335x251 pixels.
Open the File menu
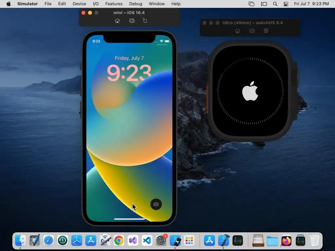pos(48,4)
